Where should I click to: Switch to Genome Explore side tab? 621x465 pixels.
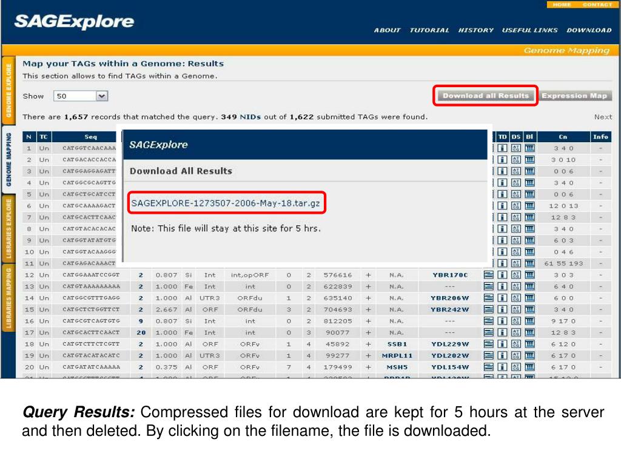pos(8,91)
